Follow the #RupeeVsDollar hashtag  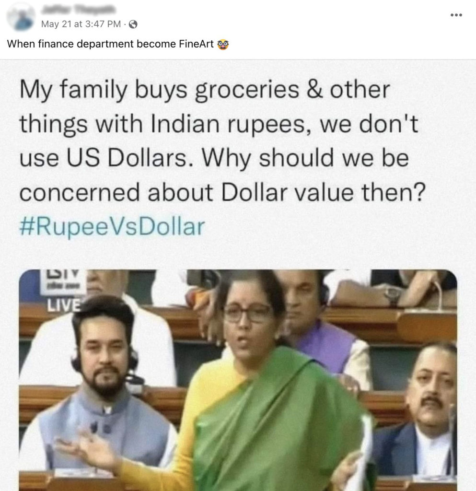click(112, 227)
